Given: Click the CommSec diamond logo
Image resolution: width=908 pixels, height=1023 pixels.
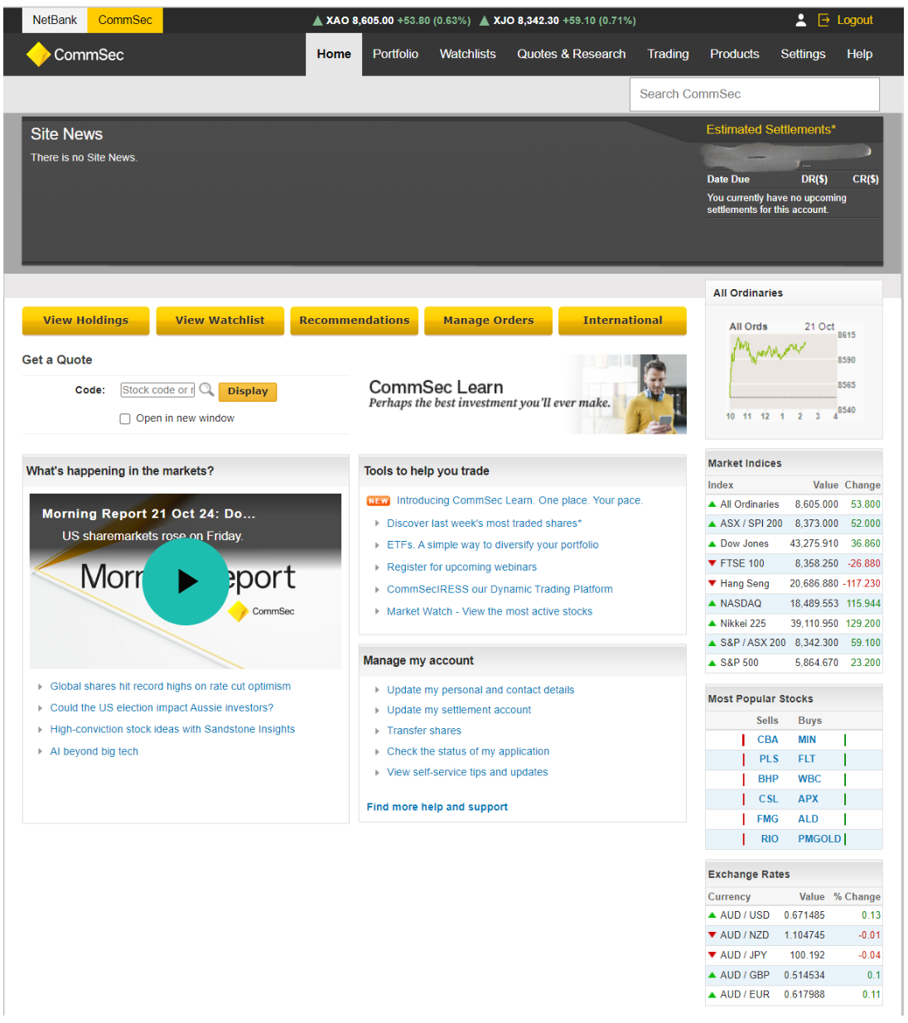Looking at the screenshot, I should point(39,55).
